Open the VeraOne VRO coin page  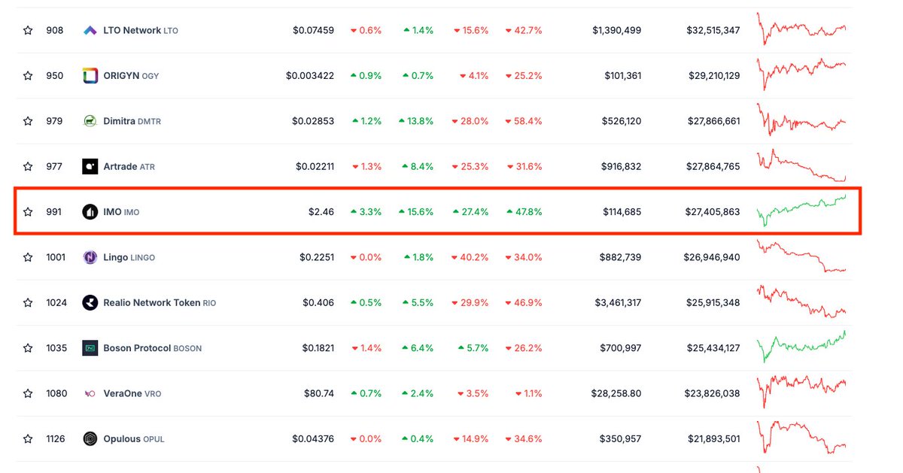click(x=132, y=393)
